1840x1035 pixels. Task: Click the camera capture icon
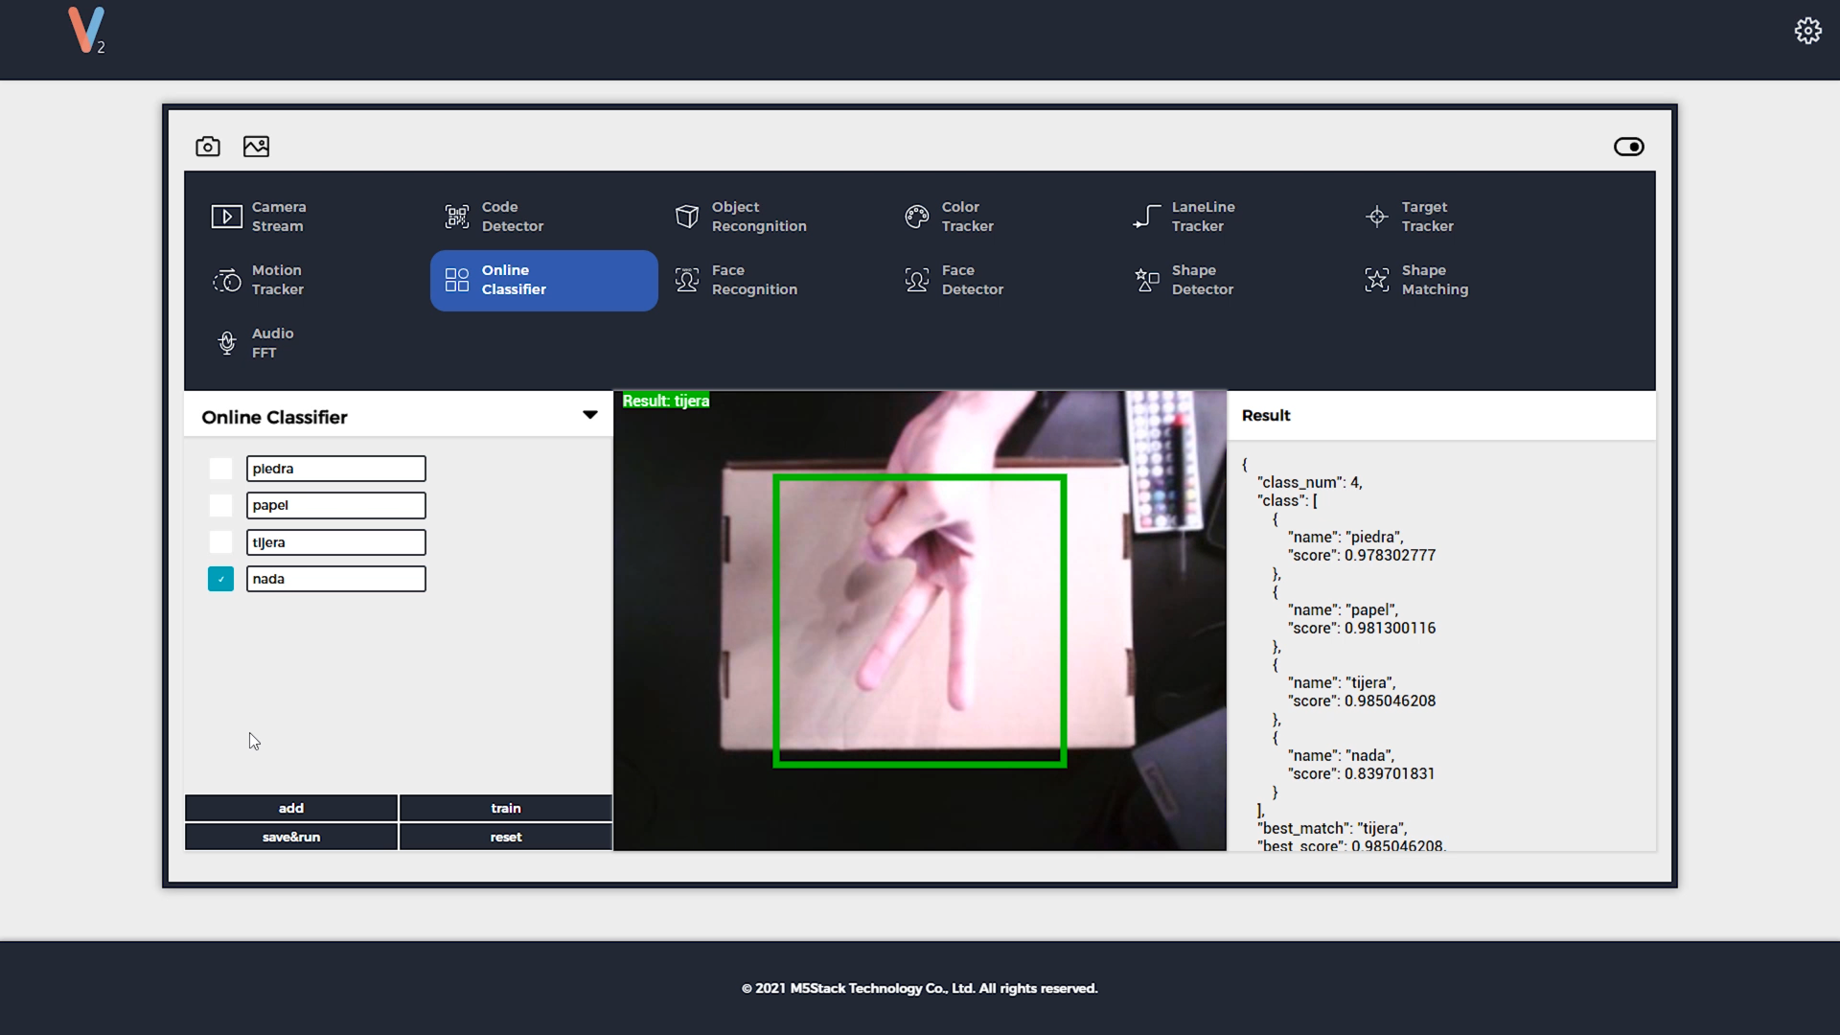tap(208, 147)
